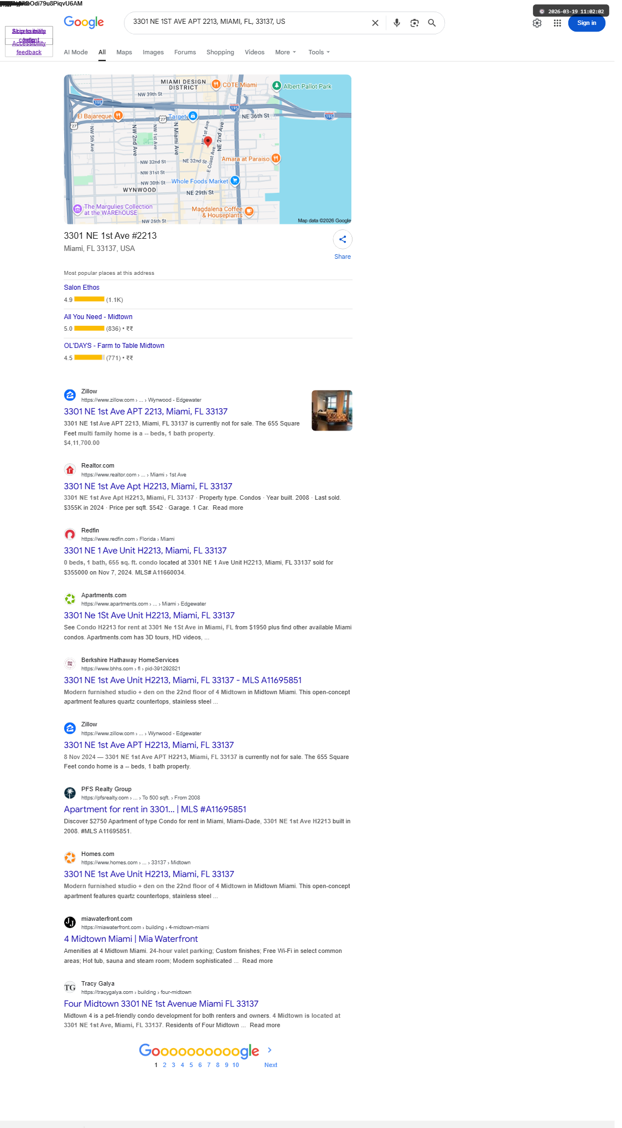Screen dimensions: 622x1128
Task: Expand the More search filters dropdown
Action: tap(286, 52)
